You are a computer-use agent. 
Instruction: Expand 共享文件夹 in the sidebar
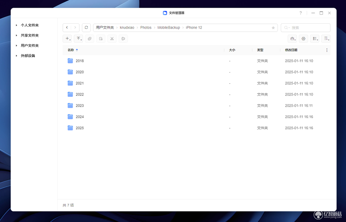point(16,35)
